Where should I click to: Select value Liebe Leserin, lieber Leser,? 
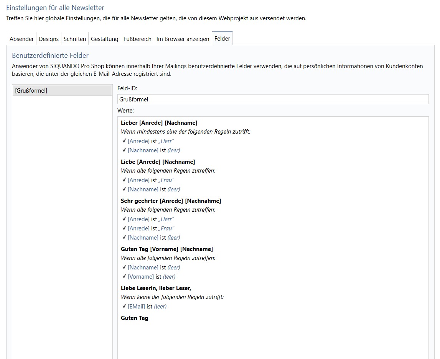(156, 288)
